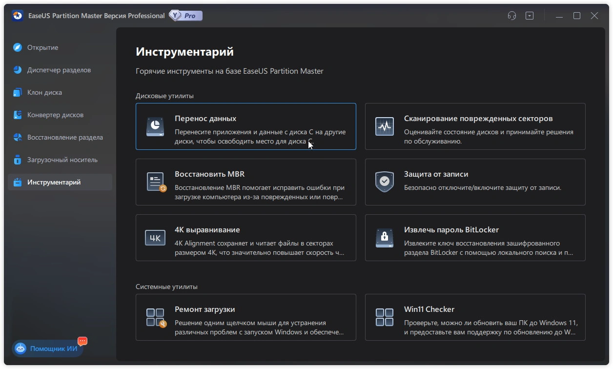Click the Ремонт загрузки icon

coord(156,317)
